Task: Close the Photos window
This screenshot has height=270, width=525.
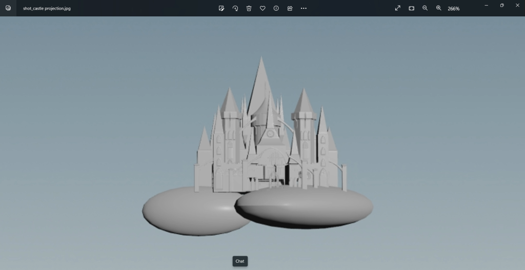Action: pos(517,5)
